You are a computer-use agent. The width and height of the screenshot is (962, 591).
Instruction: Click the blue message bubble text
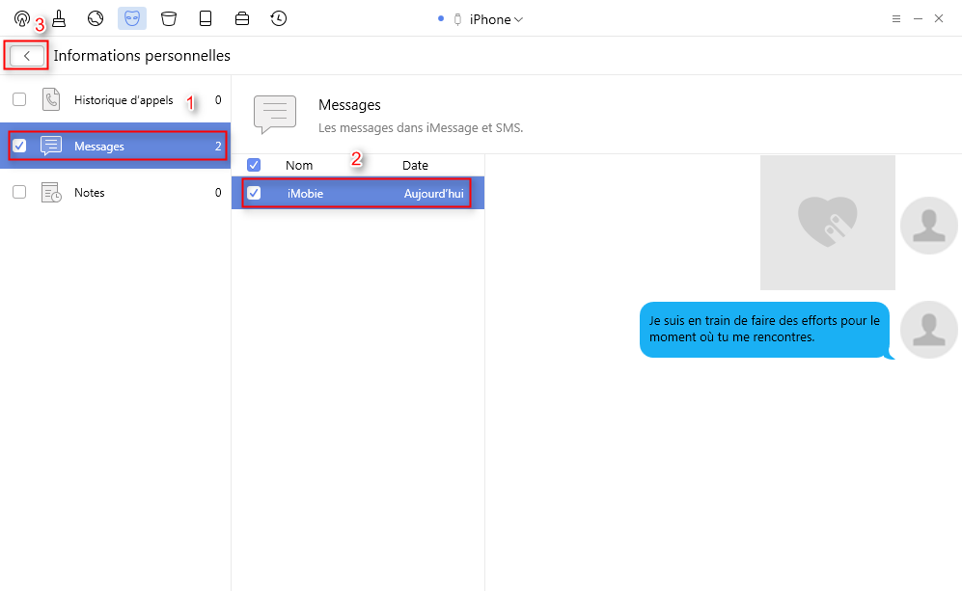(x=764, y=329)
